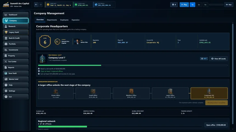Open the Reports section
The width and height of the screenshot is (236, 132).
click(x=15, y=67)
